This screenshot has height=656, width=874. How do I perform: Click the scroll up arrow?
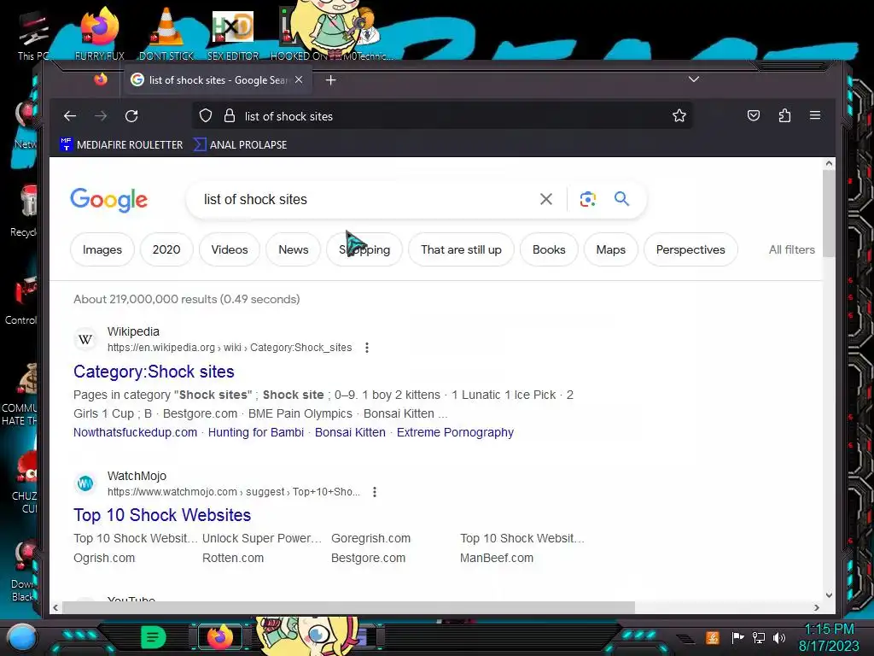(829, 163)
